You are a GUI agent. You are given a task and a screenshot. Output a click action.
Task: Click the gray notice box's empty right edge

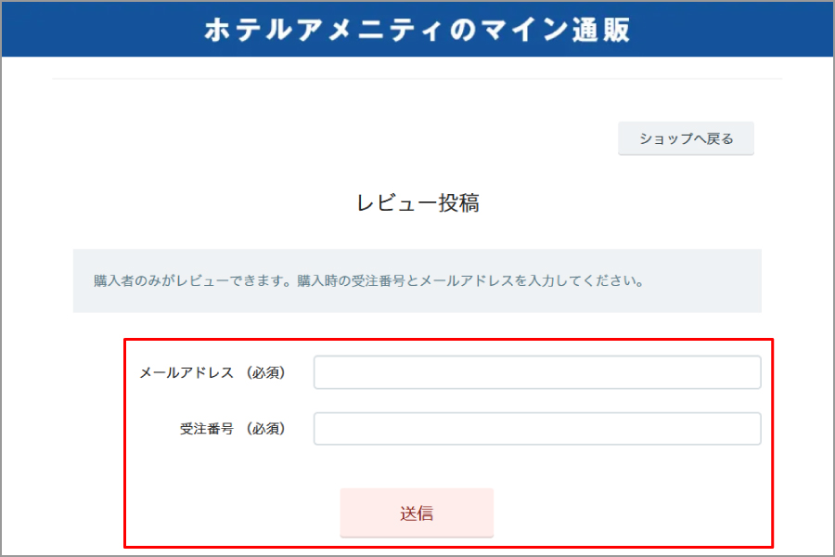(724, 280)
